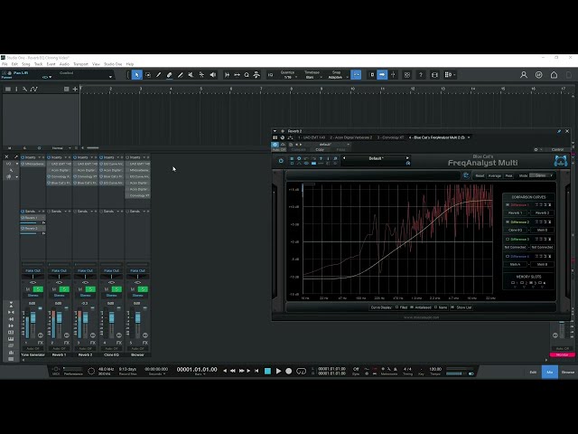Click the plugin Copy button
Screen dimensions: 578x434
pos(320,149)
